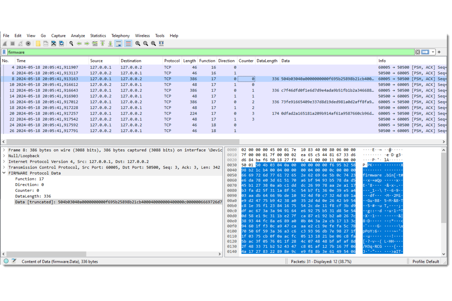Go back in packet history

tap(79, 44)
